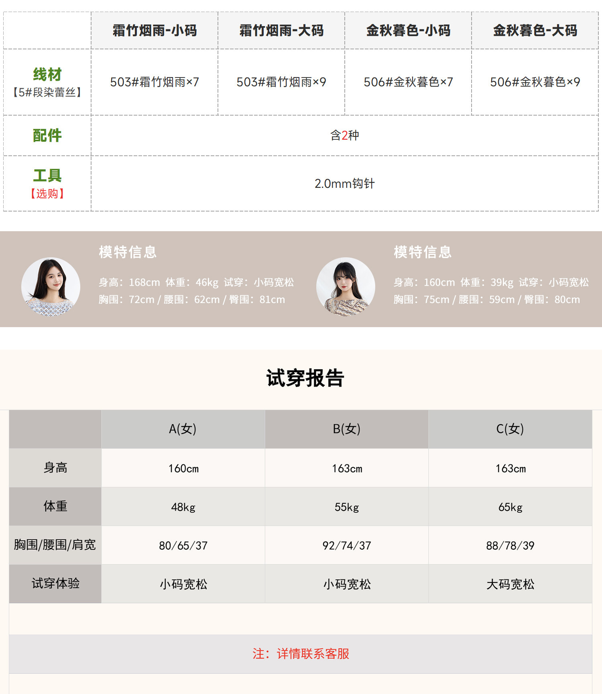The image size is (602, 694).
Task: Select the C(女) column in the fitting report
Action: pos(510,429)
